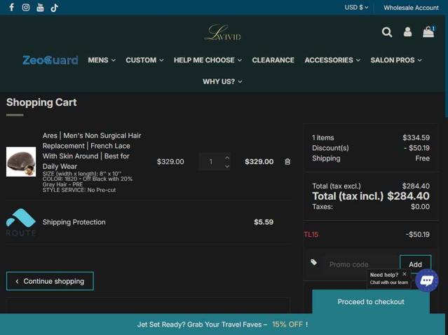
Task: Click the Route shipping protection logo
Action: pos(21,222)
